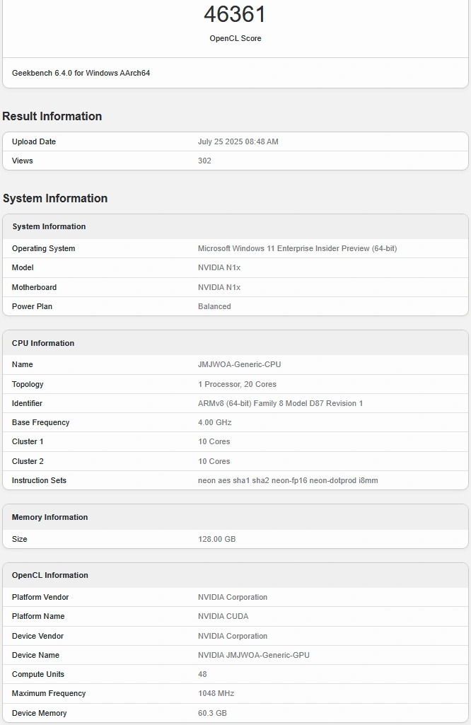Click the 'Topology' label
471x725 pixels.
click(28, 384)
